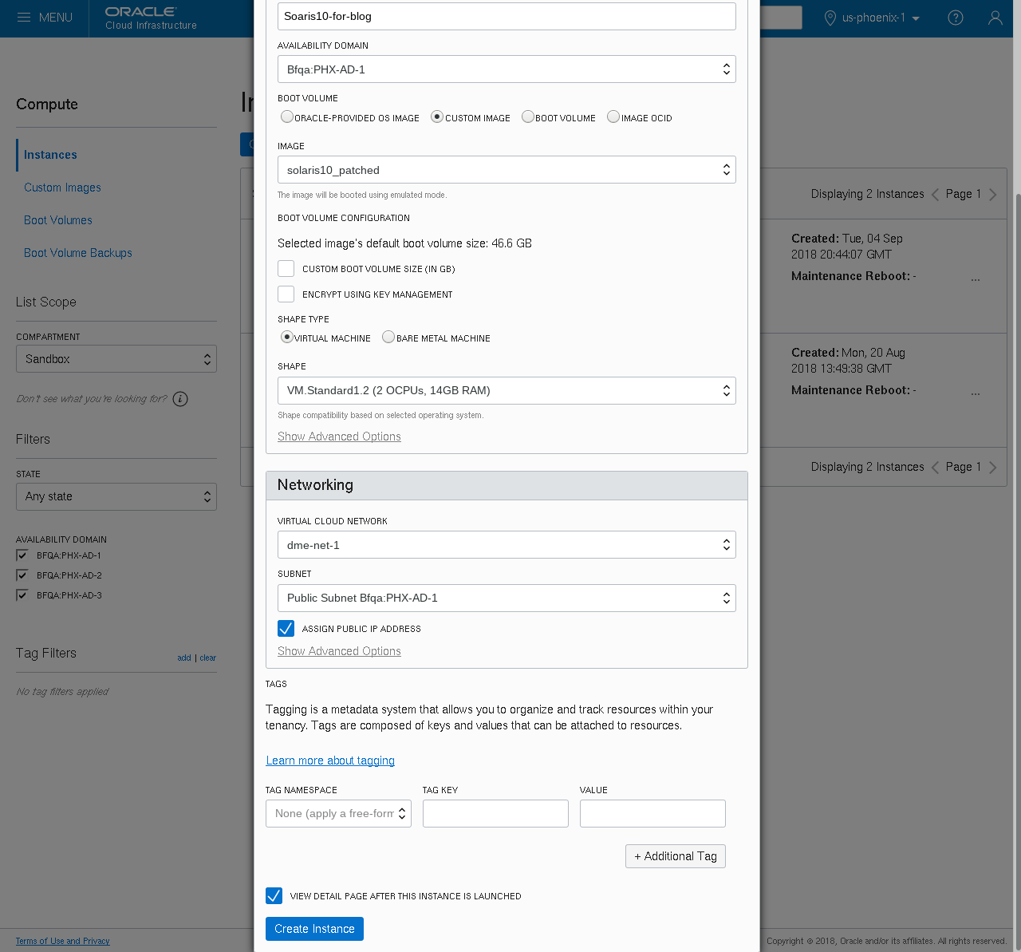Toggle BFQA:PHX-AD-1 availability domain filter
This screenshot has width=1021, height=952.
(x=22, y=555)
